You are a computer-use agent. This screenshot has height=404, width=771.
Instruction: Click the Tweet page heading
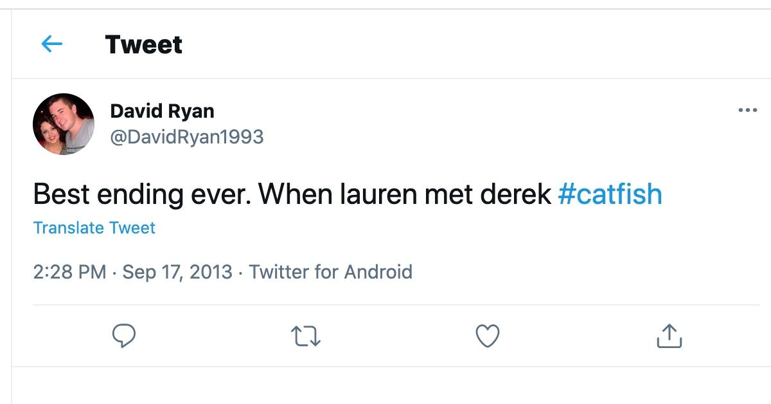pyautogui.click(x=144, y=44)
